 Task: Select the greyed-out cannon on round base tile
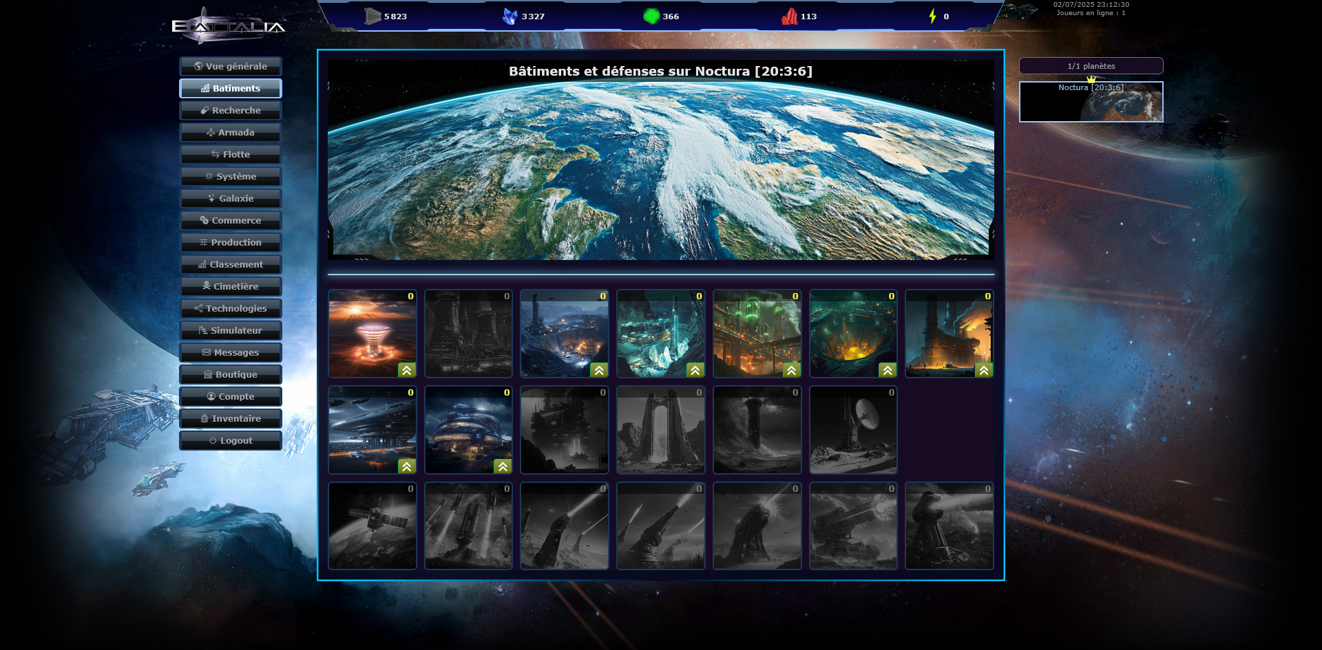click(661, 526)
